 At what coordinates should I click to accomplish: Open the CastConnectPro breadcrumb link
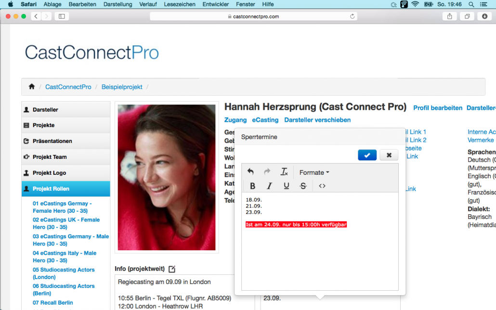(68, 87)
